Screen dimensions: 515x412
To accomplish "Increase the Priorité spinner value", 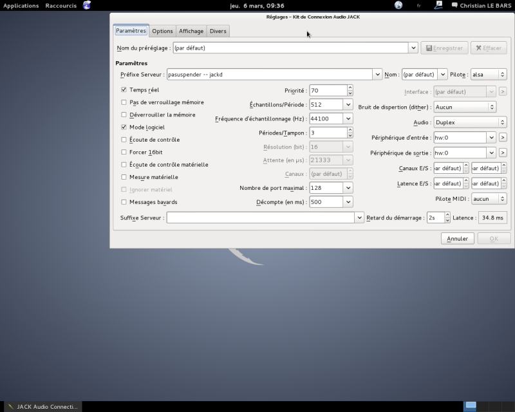I will (x=350, y=88).
